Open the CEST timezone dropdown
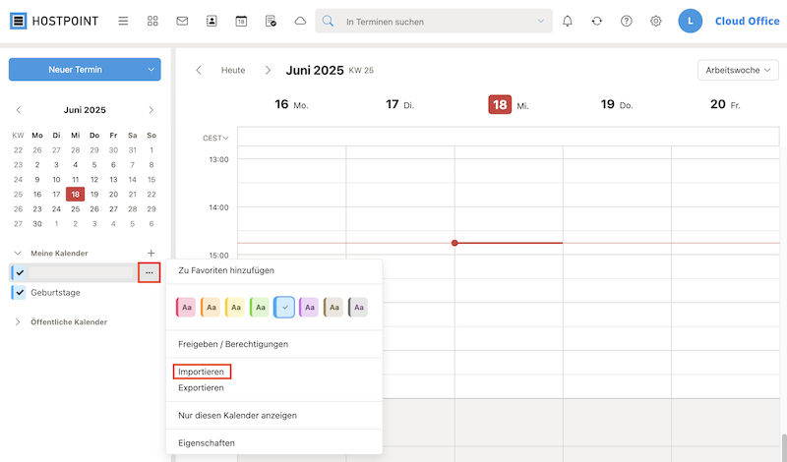787x462 pixels. (215, 138)
